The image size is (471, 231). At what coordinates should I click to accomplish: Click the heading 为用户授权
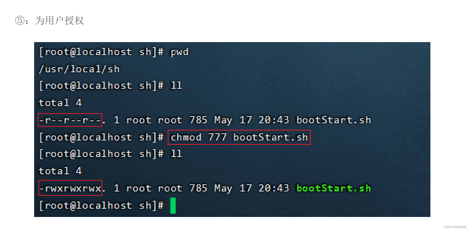click(60, 21)
